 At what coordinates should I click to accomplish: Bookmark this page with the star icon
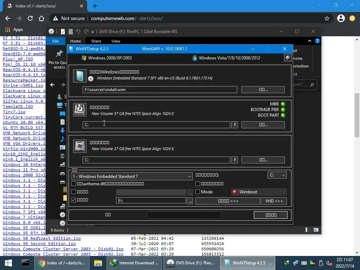pyautogui.click(x=327, y=18)
